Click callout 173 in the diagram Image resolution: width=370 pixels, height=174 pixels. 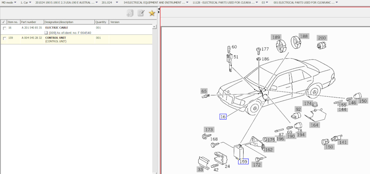pyautogui.click(x=209, y=129)
